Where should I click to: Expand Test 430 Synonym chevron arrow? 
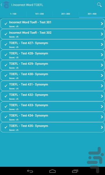(x=102, y=76)
